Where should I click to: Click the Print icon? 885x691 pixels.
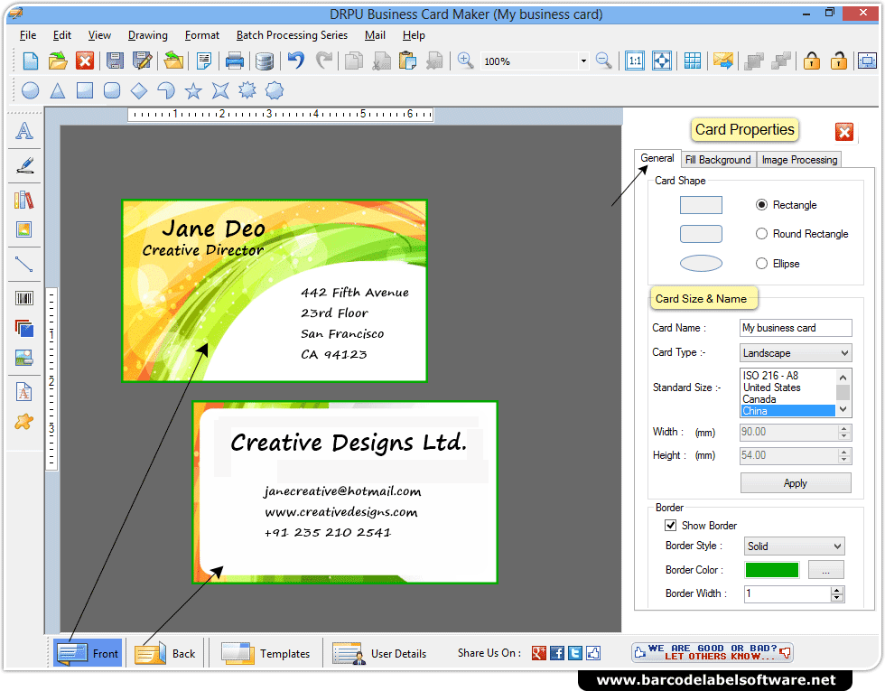click(234, 61)
